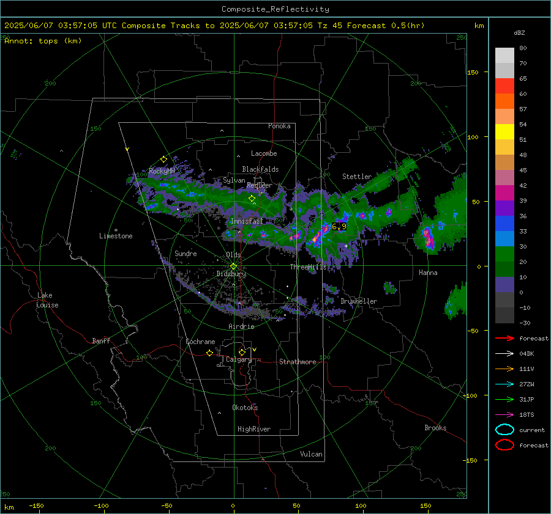551x514 pixels.
Task: Pick the light gray 70-80 dBZ swatch
Action: pos(504,56)
